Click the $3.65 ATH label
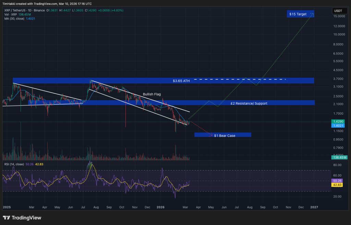351x225 pixels. [181, 81]
